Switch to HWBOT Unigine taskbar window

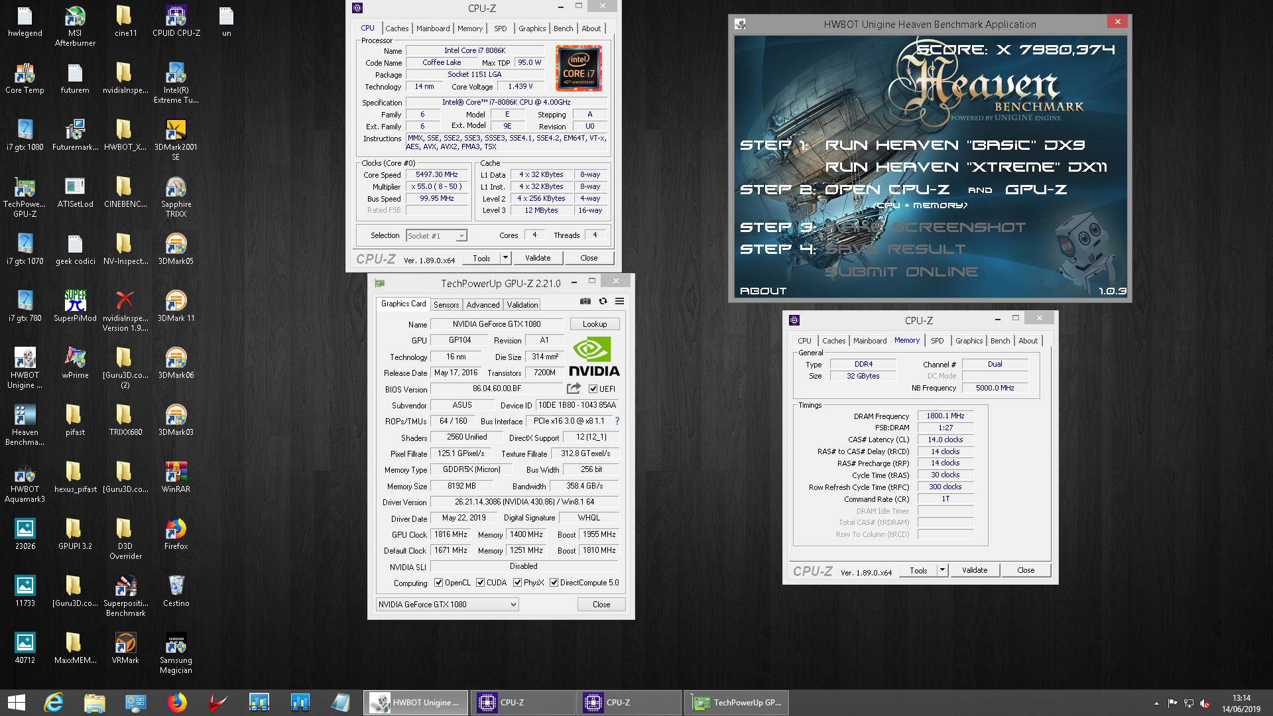pyautogui.click(x=416, y=702)
